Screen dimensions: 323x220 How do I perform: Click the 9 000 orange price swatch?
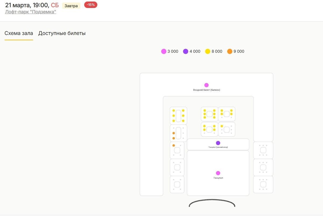230,51
